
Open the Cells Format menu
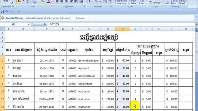[x=155, y=3]
